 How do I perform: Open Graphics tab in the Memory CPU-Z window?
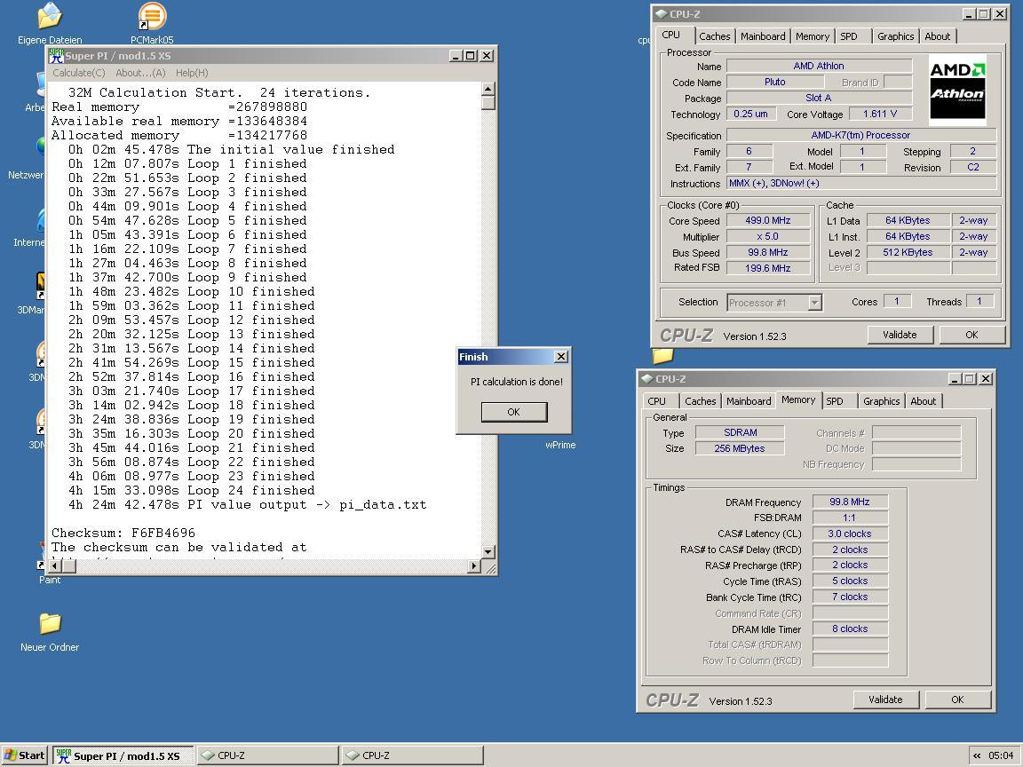point(881,401)
